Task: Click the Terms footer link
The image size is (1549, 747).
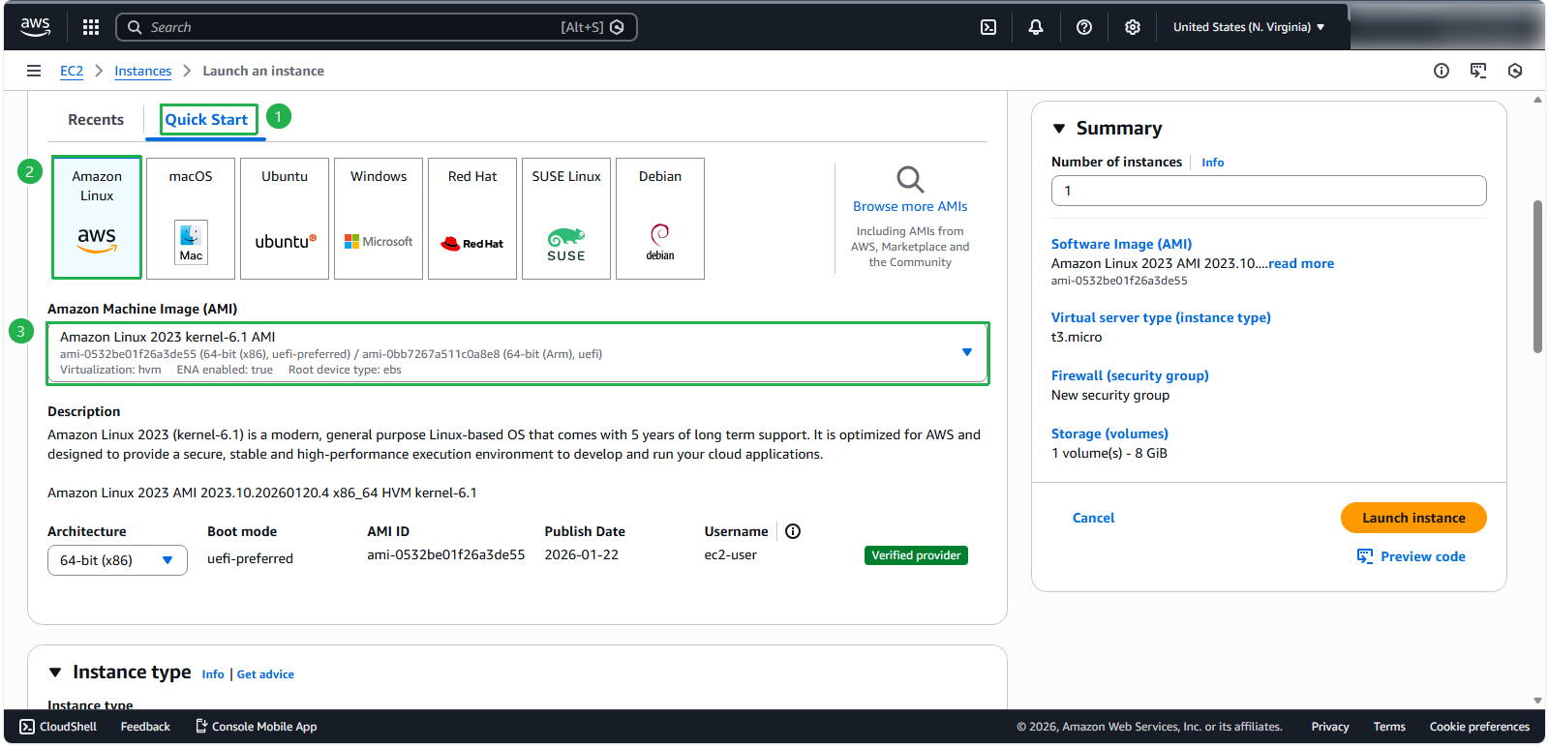Action: [1389, 727]
